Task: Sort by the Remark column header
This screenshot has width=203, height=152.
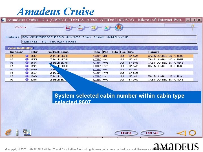Action: pyautogui.click(x=170, y=52)
